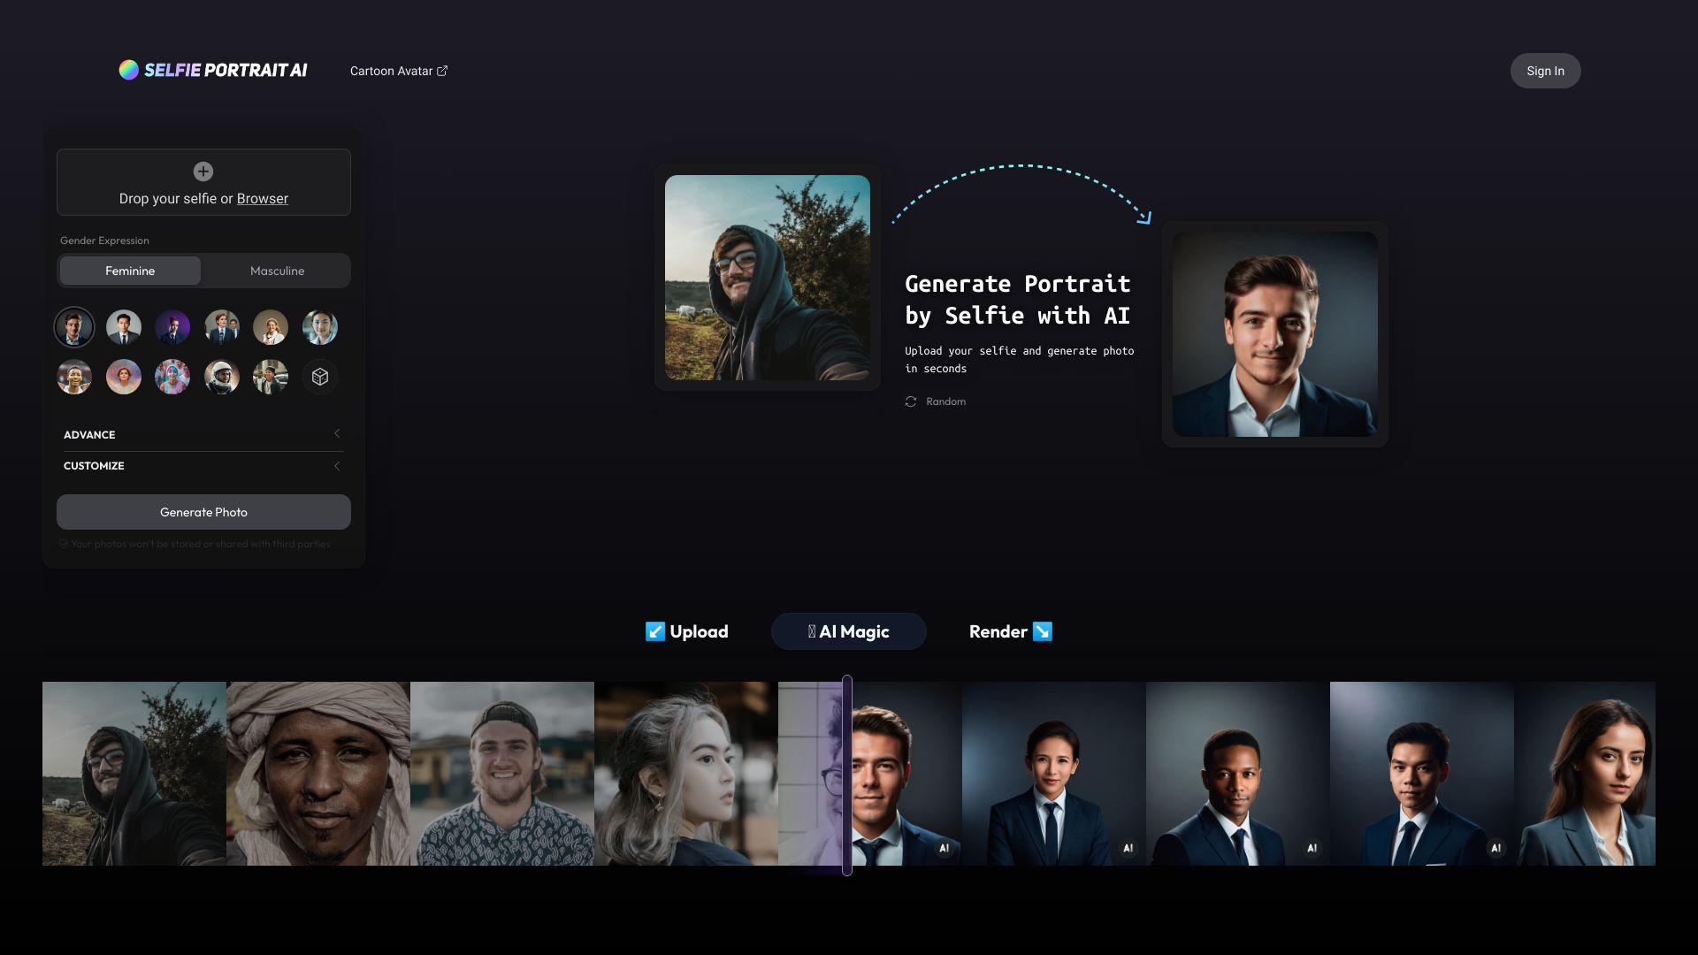
Task: Toggle the ADVANCE section expander
Action: tap(337, 435)
